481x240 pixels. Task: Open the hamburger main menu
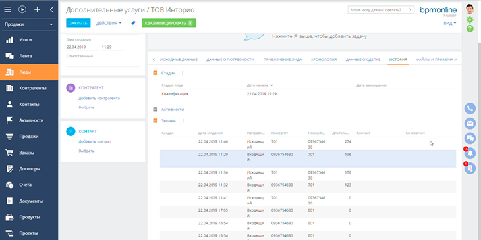8,9
